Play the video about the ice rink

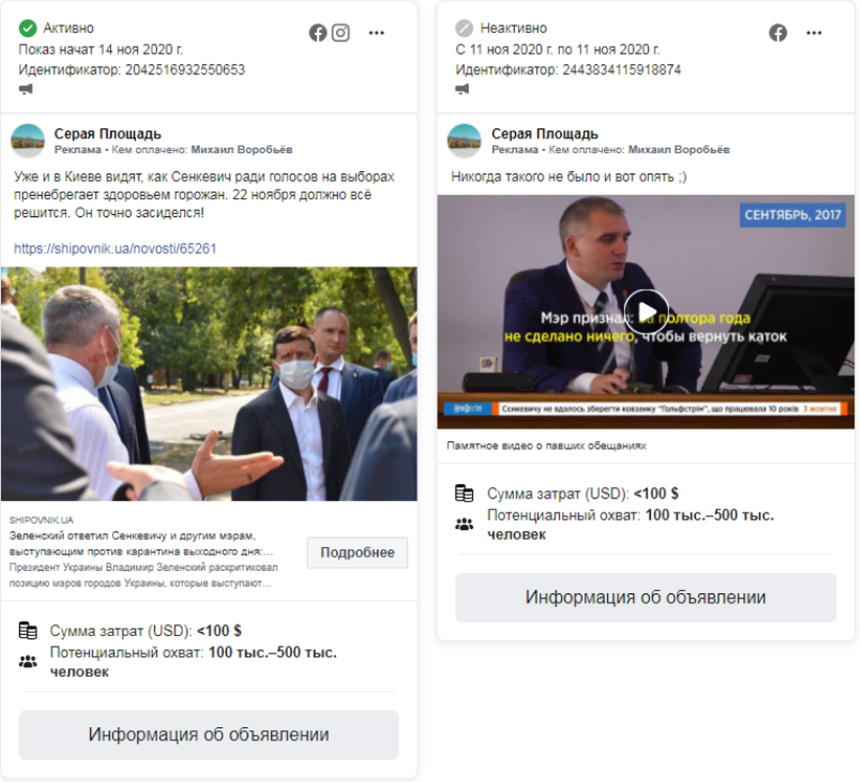[646, 311]
